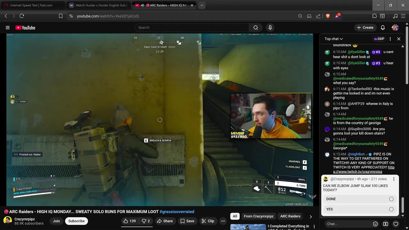Open Super Chat purchase icon
The width and height of the screenshot is (409, 230).
[x=386, y=224]
